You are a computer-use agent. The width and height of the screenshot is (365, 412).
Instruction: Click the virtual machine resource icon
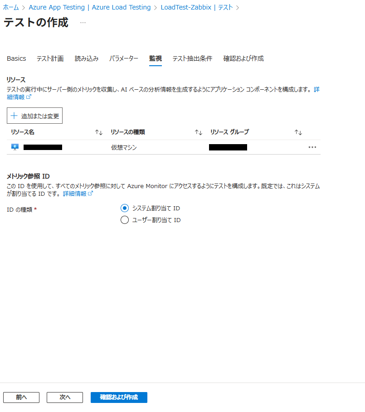click(15, 147)
